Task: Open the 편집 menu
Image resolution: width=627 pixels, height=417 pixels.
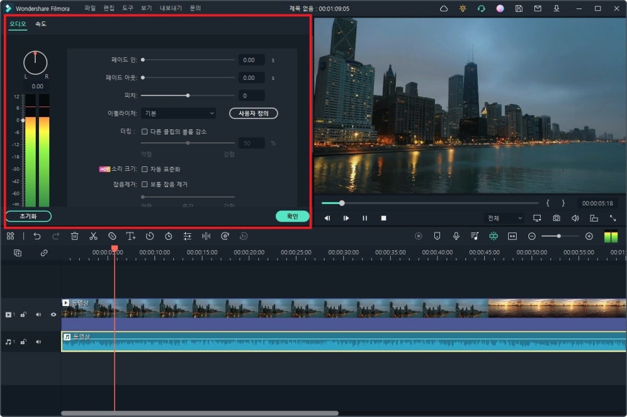Action: pos(109,8)
